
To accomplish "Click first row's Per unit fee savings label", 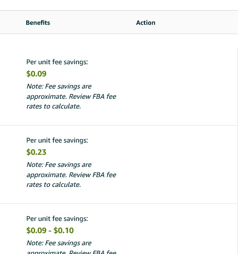I will click(57, 62).
